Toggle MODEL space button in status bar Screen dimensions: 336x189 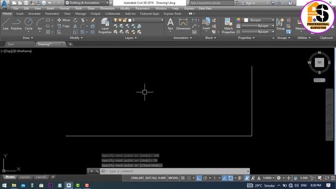(x=173, y=178)
